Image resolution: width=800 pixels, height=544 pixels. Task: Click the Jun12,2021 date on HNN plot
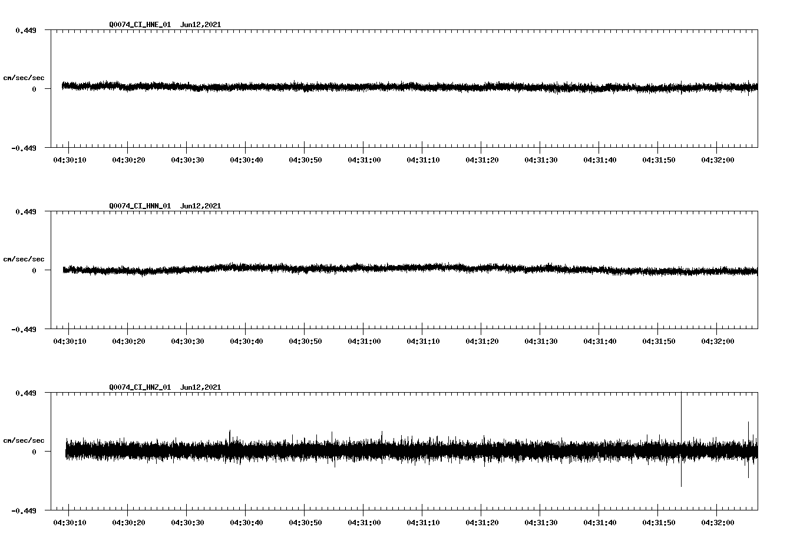201,206
